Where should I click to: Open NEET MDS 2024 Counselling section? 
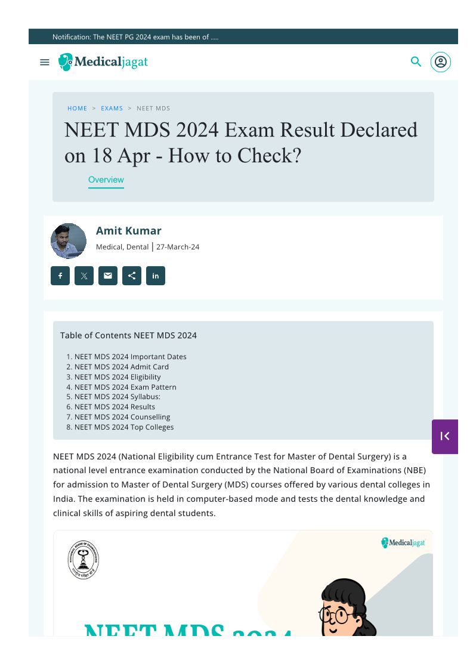[x=122, y=417]
